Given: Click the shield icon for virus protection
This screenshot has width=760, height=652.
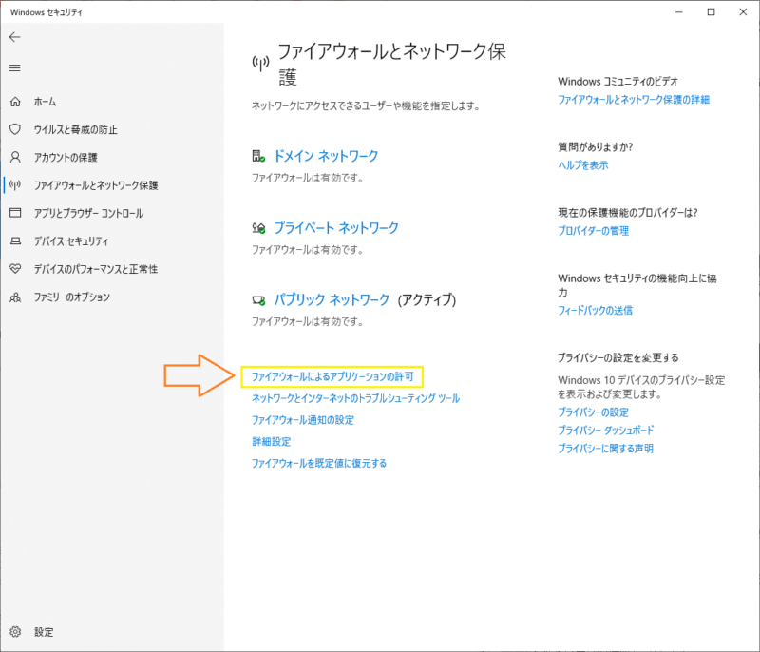Looking at the screenshot, I should 15,129.
